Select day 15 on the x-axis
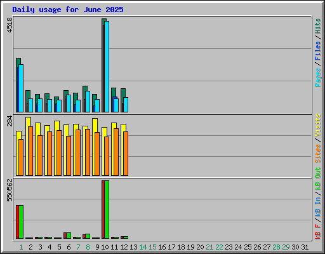This screenshot has width=325, height=254. pos(152,247)
